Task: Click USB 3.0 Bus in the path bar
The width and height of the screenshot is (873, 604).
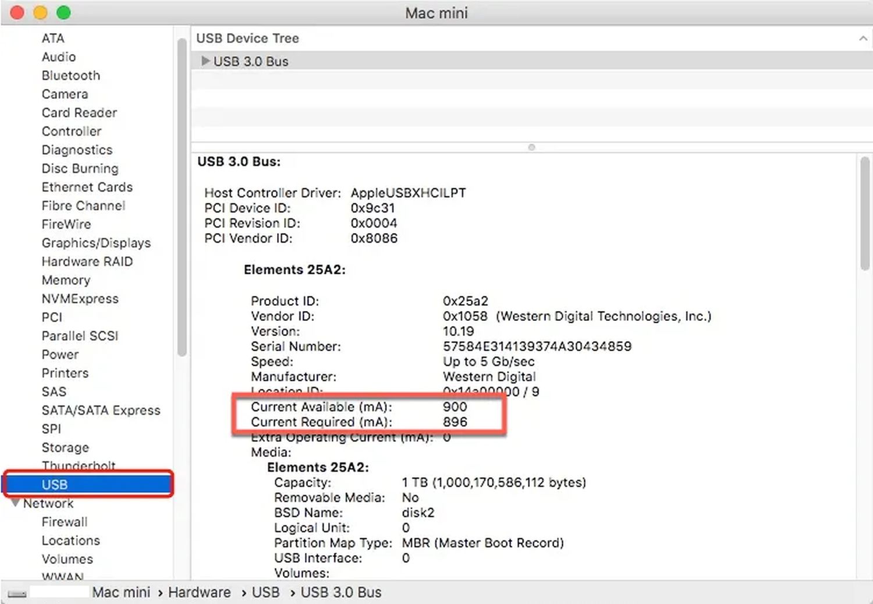Action: click(340, 592)
